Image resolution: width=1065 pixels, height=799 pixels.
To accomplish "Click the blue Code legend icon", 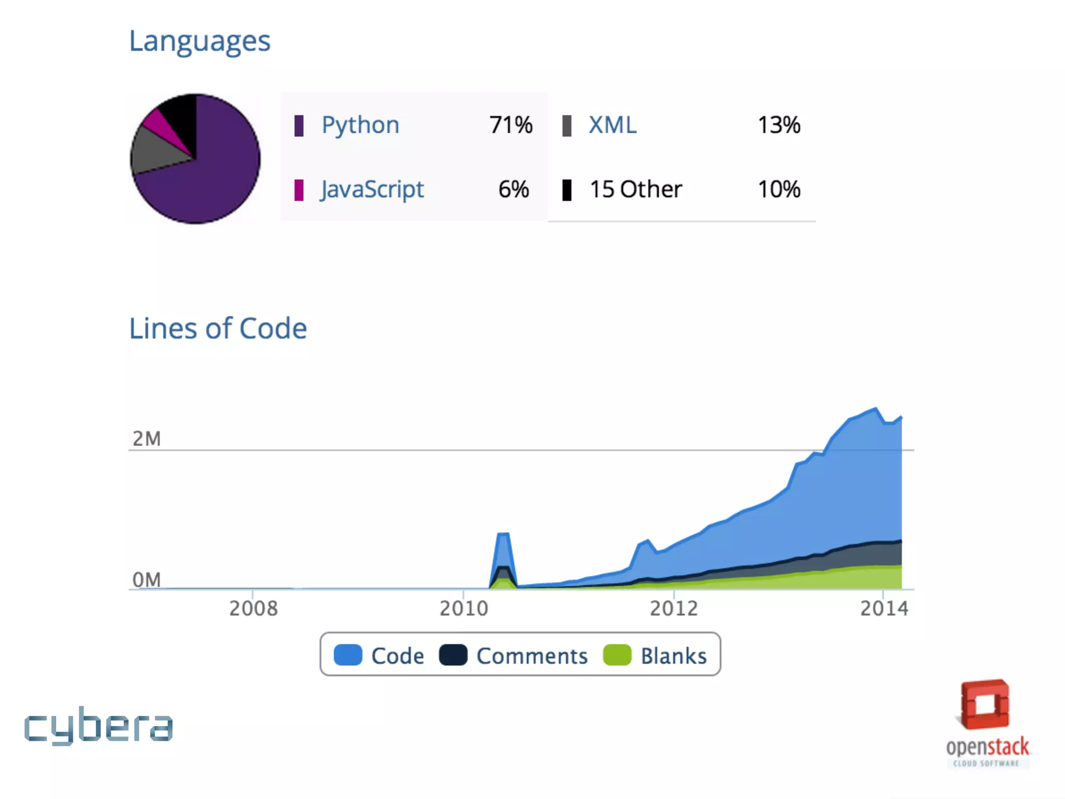I will tap(348, 655).
